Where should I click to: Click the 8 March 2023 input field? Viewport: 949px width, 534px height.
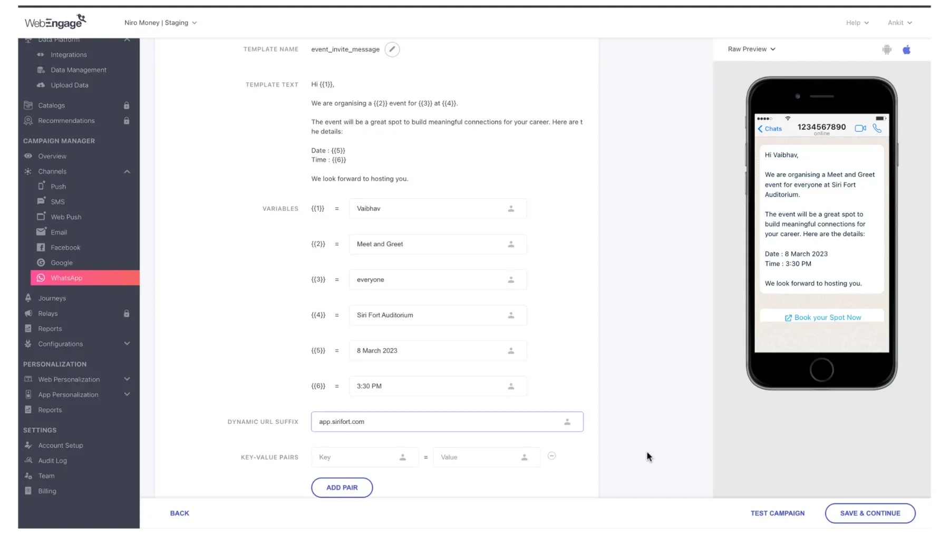click(x=438, y=351)
